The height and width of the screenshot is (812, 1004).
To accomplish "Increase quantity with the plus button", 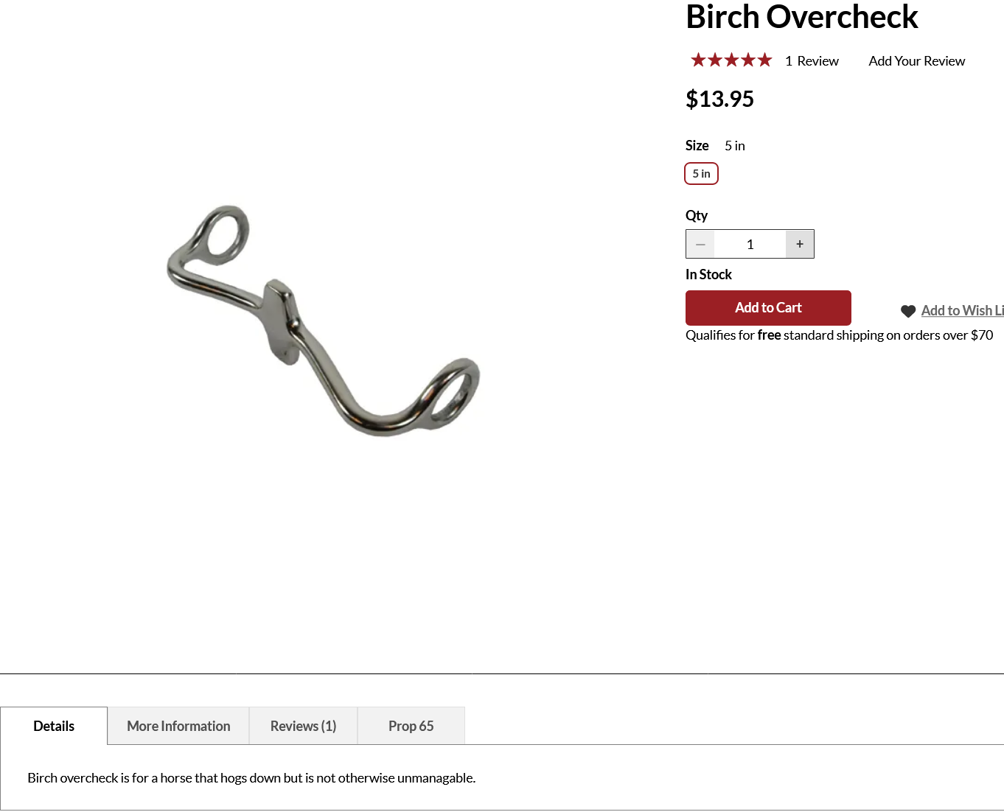I will click(x=800, y=244).
